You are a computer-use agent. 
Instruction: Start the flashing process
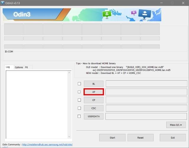(112, 138)
